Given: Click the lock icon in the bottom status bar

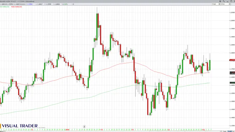Looking at the screenshot, I should (233, 131).
